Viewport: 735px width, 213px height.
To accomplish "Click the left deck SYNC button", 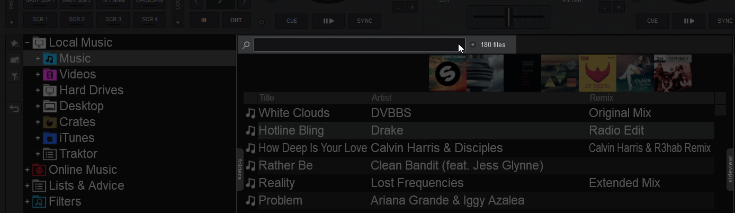I will coord(364,21).
